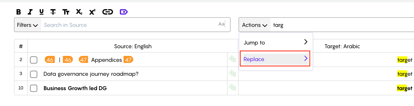Image resolution: width=414 pixels, height=106 pixels.
Task: Apply bold formatting with the B icon
Action: (18, 12)
